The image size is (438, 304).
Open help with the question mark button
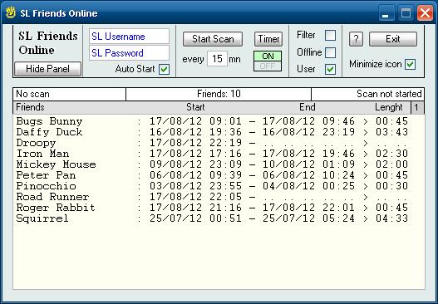[x=357, y=39]
